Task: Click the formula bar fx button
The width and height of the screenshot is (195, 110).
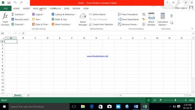Action: [x=23, y=33]
